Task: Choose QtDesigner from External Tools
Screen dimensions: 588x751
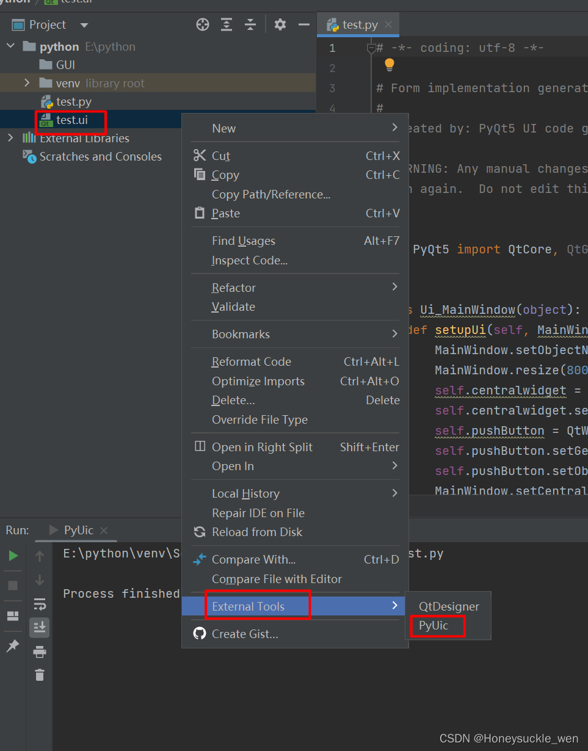Action: (x=449, y=606)
